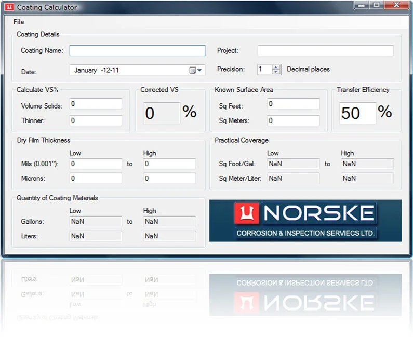Screen dimensions: 413x337
Task: Select the Volume Solids input box
Action: [x=96, y=104]
